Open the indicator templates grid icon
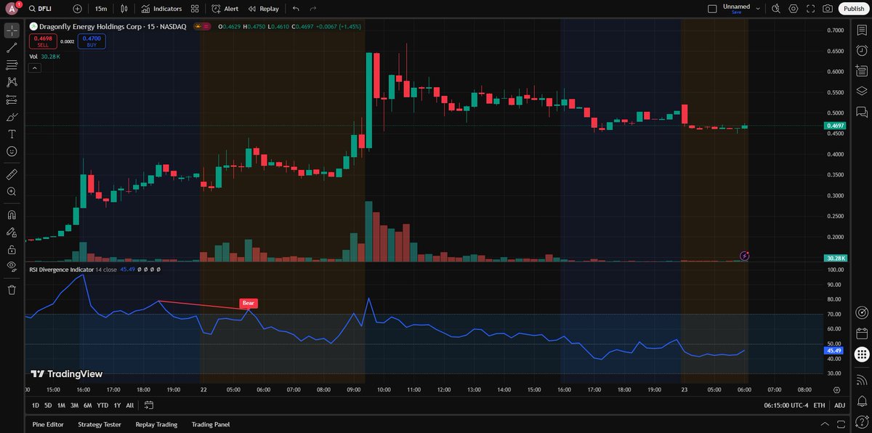The width and height of the screenshot is (872, 433). pos(195,9)
